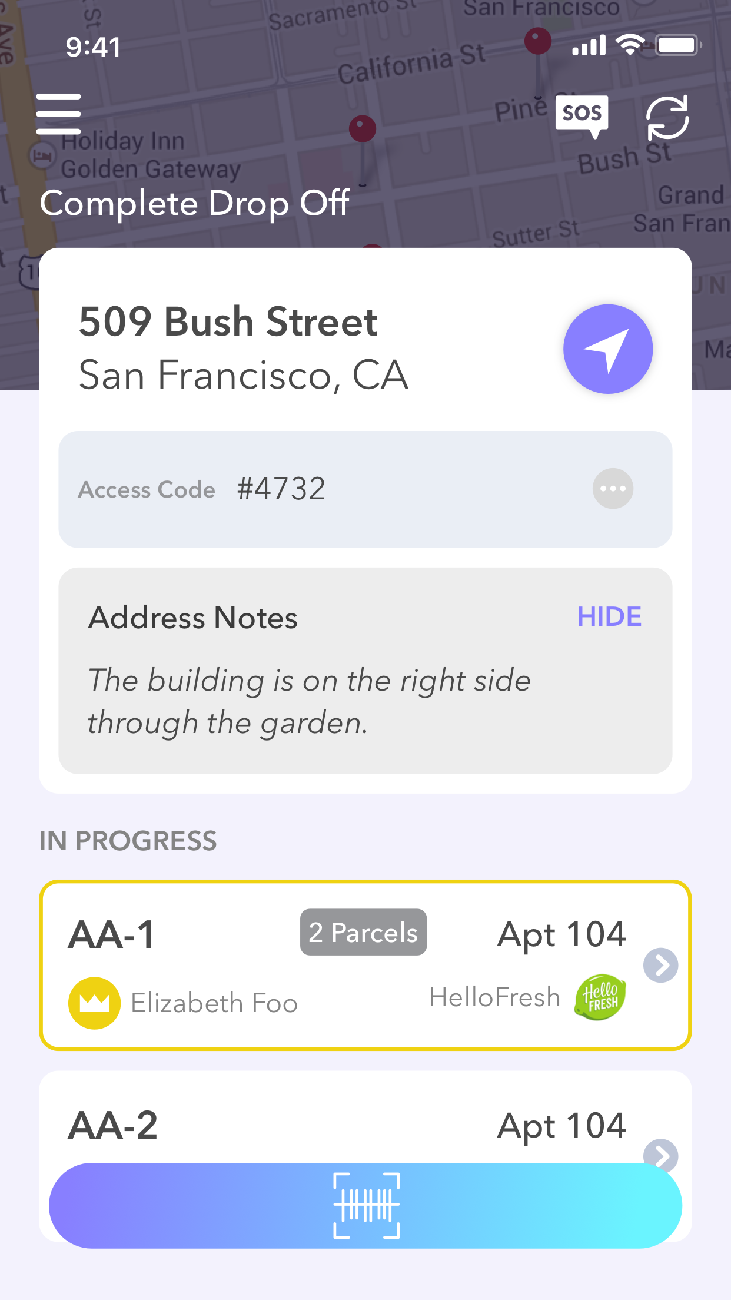Tap the 509 Bush Street address
731x1300 pixels.
click(x=228, y=322)
